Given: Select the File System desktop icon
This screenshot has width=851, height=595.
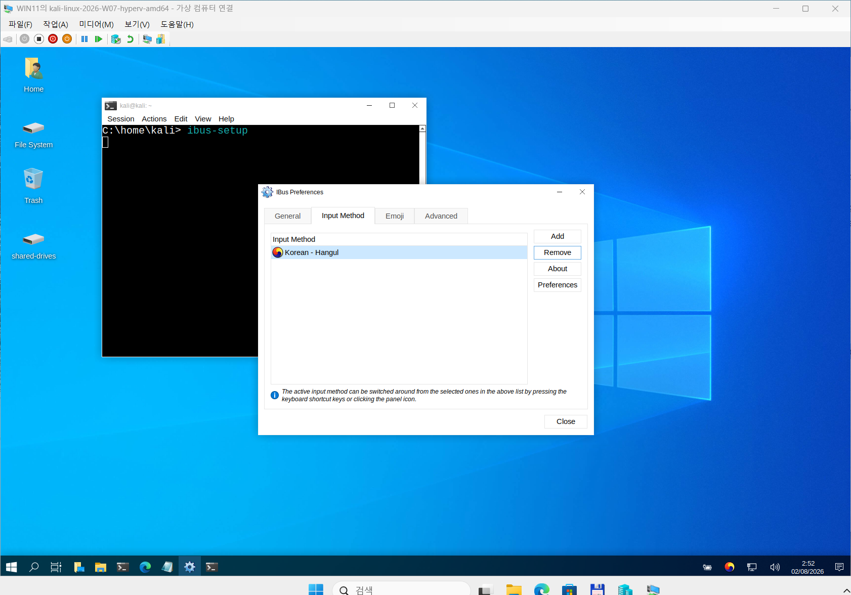Looking at the screenshot, I should click(33, 135).
